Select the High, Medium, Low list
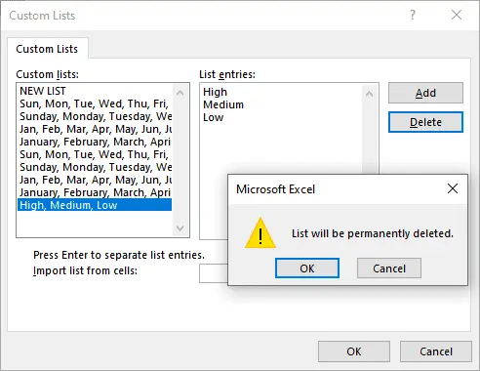Viewport: 480px width, 371px height. (x=95, y=205)
